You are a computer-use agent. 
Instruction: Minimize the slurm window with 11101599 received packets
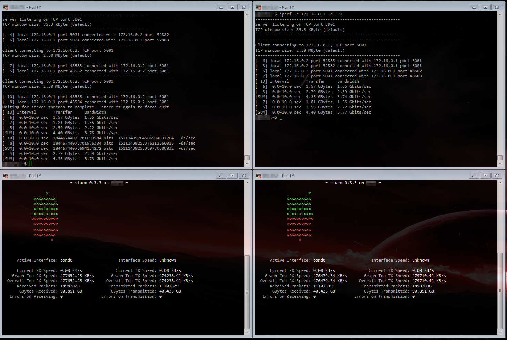tap(474, 176)
